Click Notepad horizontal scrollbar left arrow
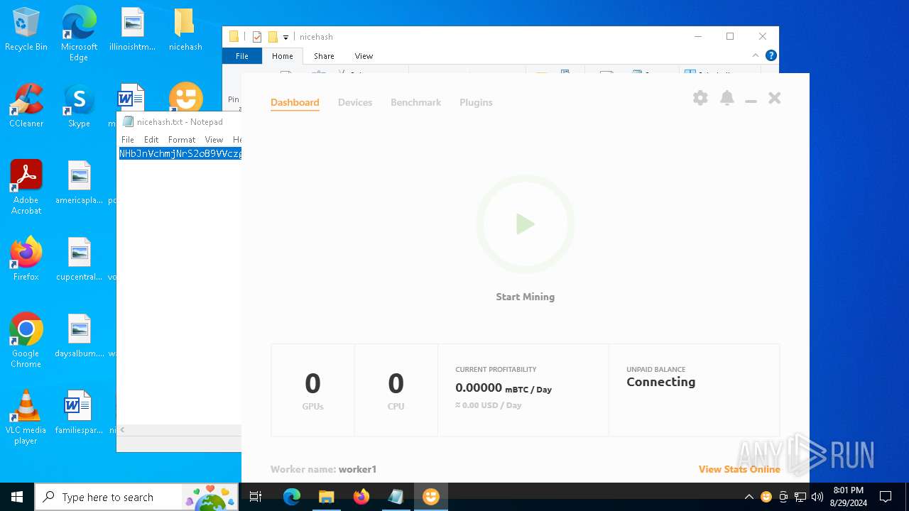This screenshot has width=909, height=511. click(122, 429)
